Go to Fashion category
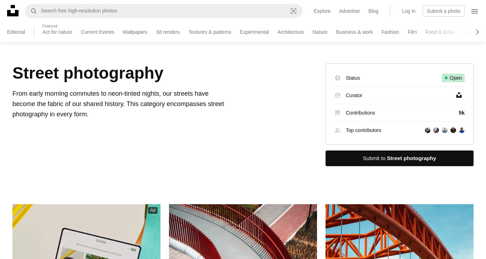 tap(390, 32)
